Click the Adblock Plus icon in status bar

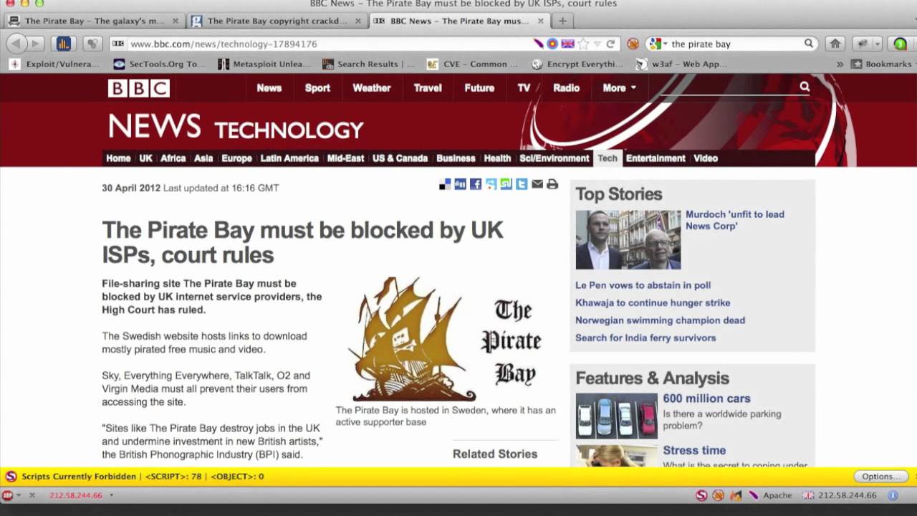coord(7,495)
